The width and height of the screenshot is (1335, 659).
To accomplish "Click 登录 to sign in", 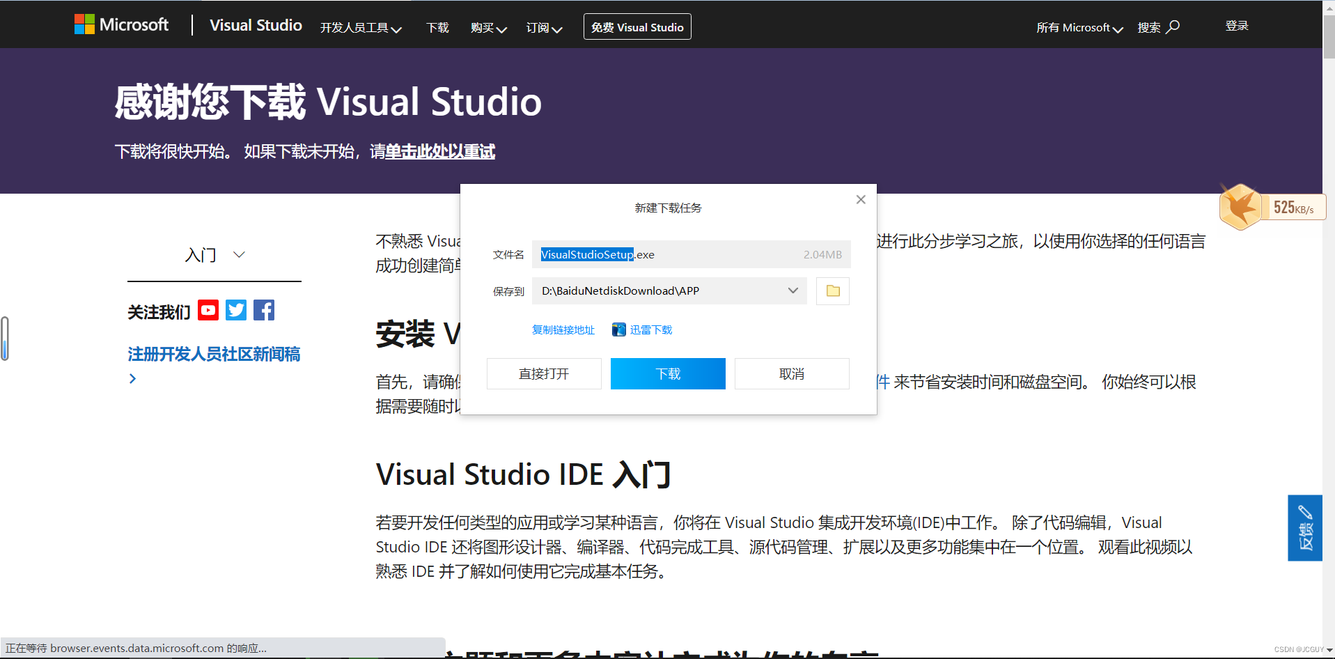I will (1237, 26).
